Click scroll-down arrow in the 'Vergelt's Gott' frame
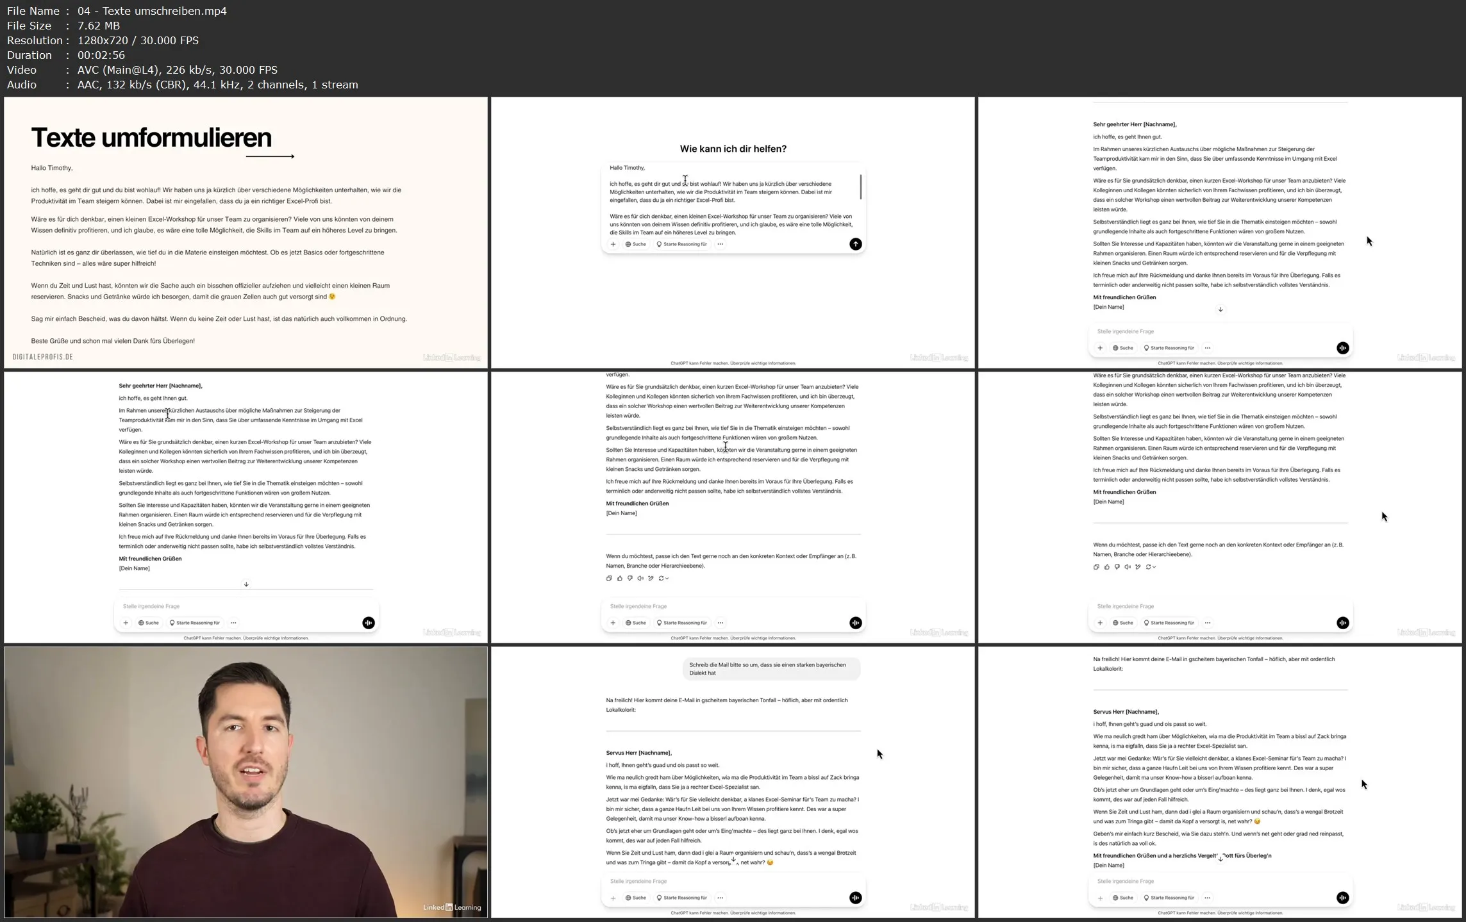Screen dimensions: 1466x922 1220,859
